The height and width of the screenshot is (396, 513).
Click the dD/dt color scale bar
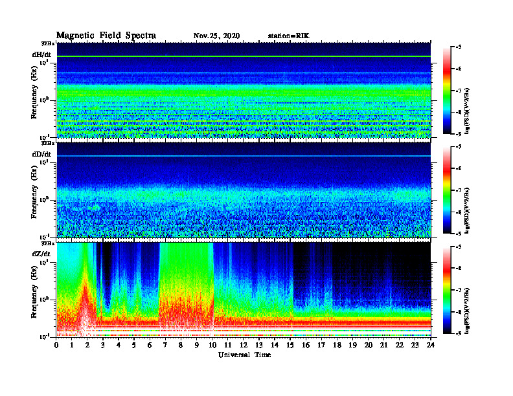coord(447,190)
